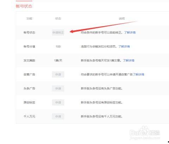This screenshot has height=144, width=169.
Task: Select the 发文篇数 row label
Action: tap(29, 60)
